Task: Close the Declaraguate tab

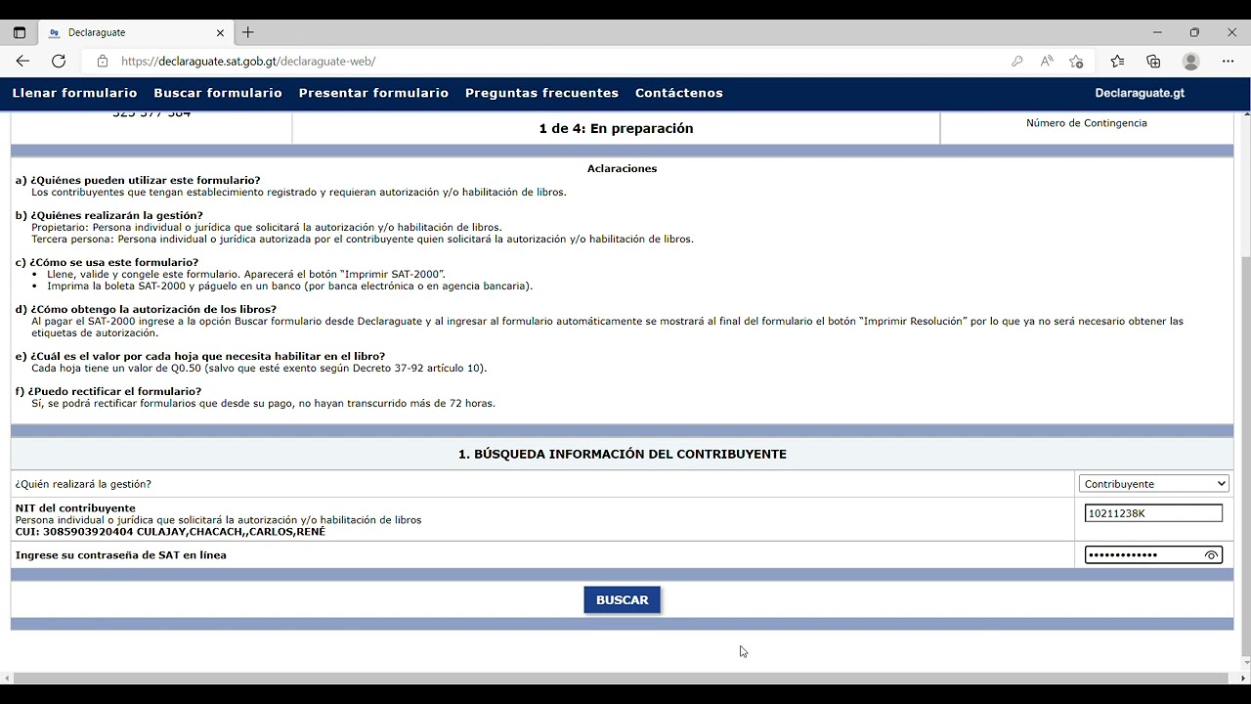Action: coord(220,32)
